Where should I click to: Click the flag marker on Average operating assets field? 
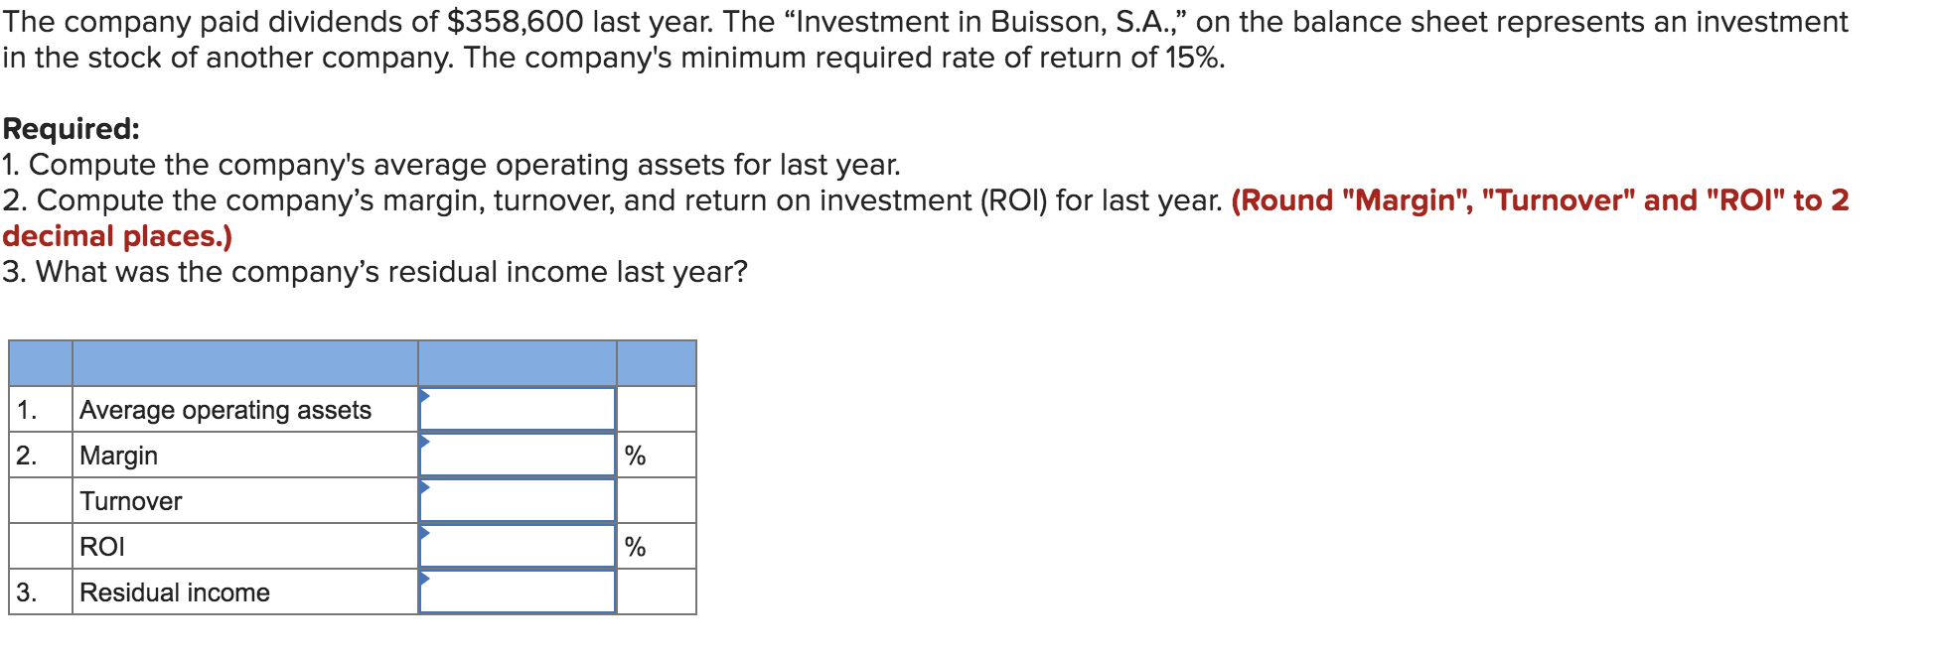tap(426, 394)
